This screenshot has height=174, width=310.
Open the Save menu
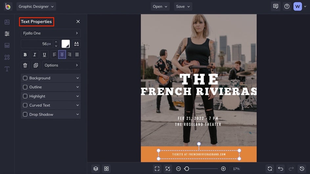click(x=183, y=7)
